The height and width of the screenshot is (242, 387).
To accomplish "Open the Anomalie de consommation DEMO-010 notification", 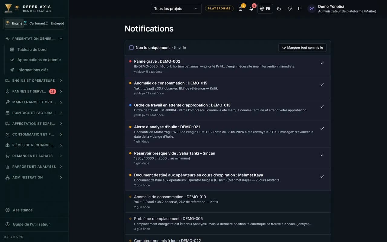I will tap(228, 202).
